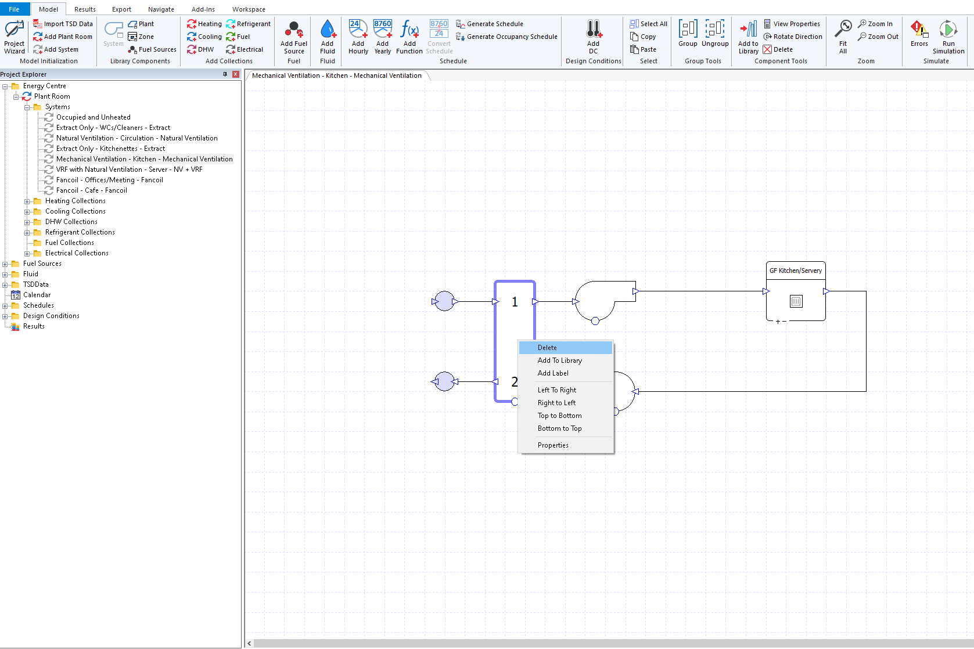Select Fancoil - Cafe - Fancoil system
Image resolution: width=974 pixels, height=649 pixels.
(x=91, y=190)
